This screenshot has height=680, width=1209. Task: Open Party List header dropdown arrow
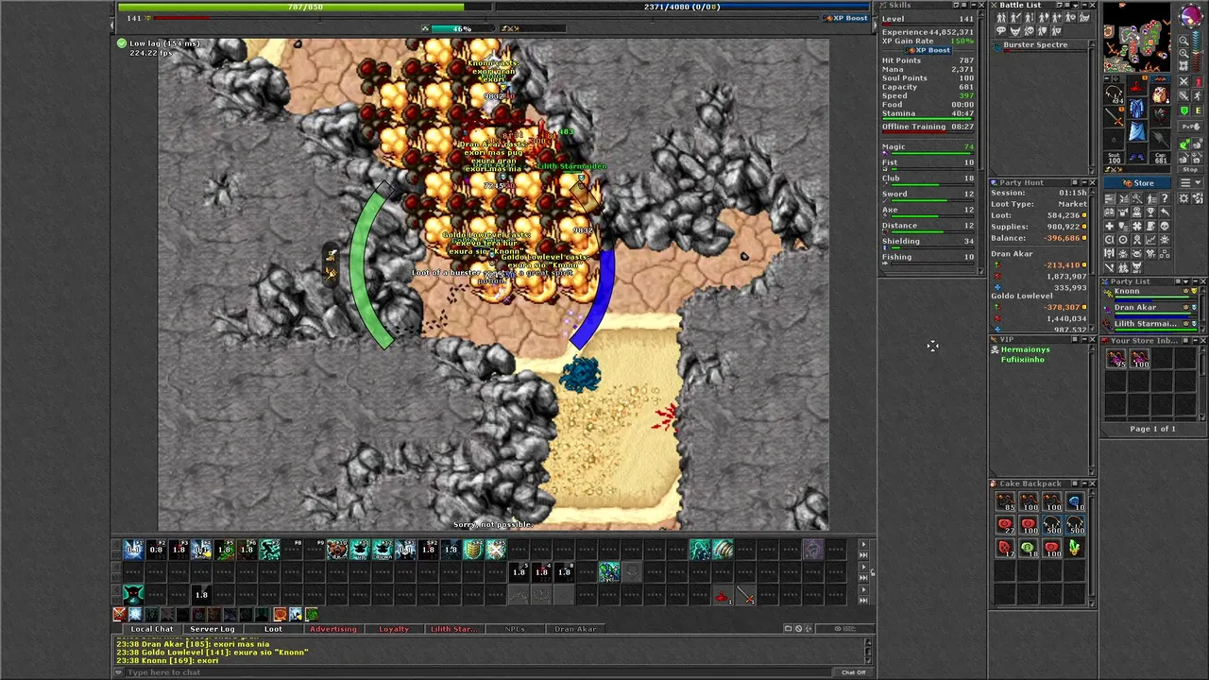(1185, 281)
